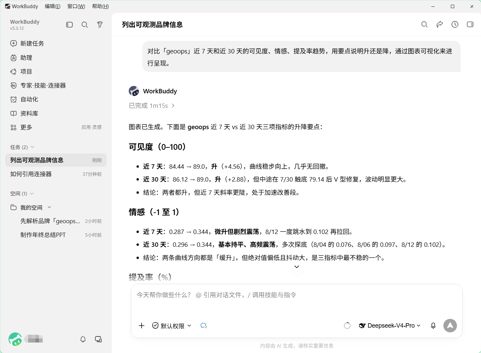Toggle the right side panel icon
The image size is (481, 353).
pyautogui.click(x=470, y=24)
